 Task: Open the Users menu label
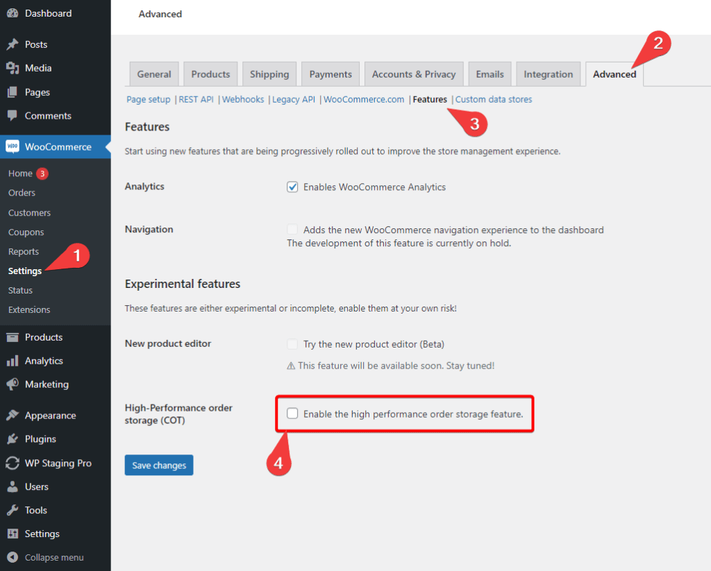[x=37, y=486]
